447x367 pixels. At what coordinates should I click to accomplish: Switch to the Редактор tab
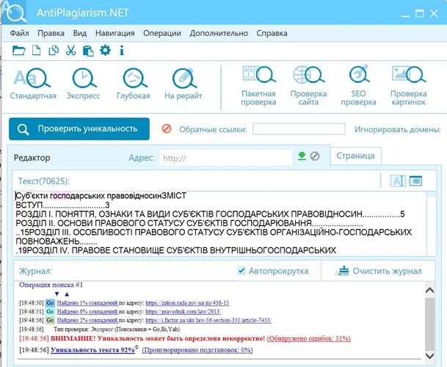[x=32, y=158]
